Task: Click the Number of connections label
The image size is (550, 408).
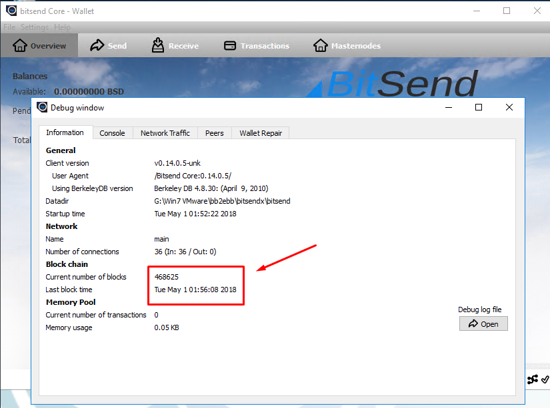Action: click(x=82, y=252)
